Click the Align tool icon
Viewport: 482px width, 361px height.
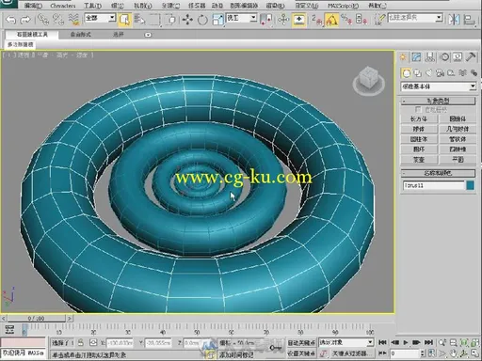(x=470, y=20)
